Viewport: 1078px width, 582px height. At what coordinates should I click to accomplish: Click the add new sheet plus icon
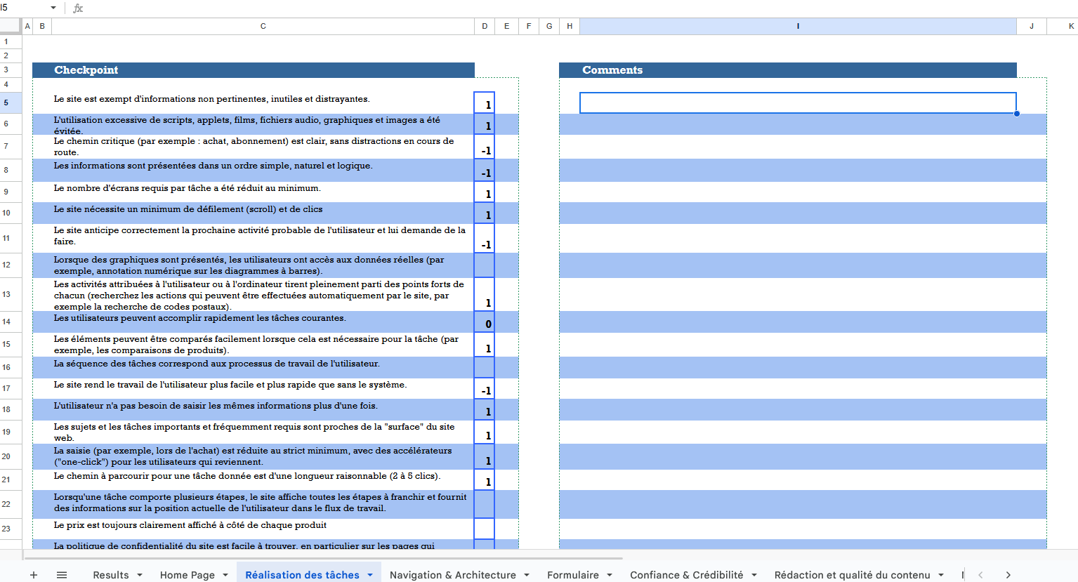click(x=33, y=575)
